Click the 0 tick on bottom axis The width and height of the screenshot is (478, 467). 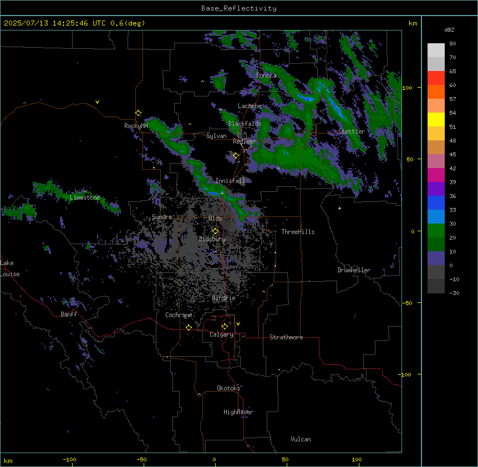[214, 459]
